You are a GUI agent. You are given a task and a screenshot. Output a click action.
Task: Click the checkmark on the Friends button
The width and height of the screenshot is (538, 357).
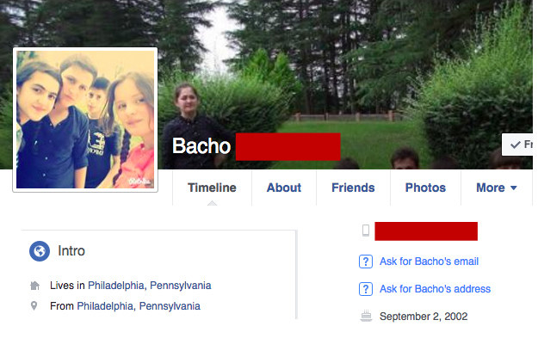tap(516, 145)
